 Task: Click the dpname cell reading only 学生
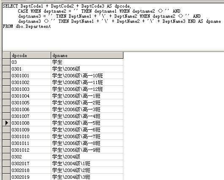pos(87,62)
